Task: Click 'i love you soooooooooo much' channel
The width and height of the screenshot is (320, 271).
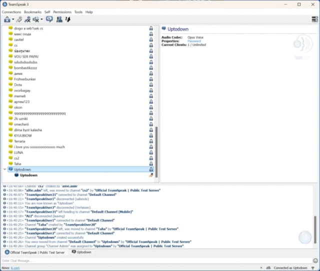Action: tap(39, 147)
